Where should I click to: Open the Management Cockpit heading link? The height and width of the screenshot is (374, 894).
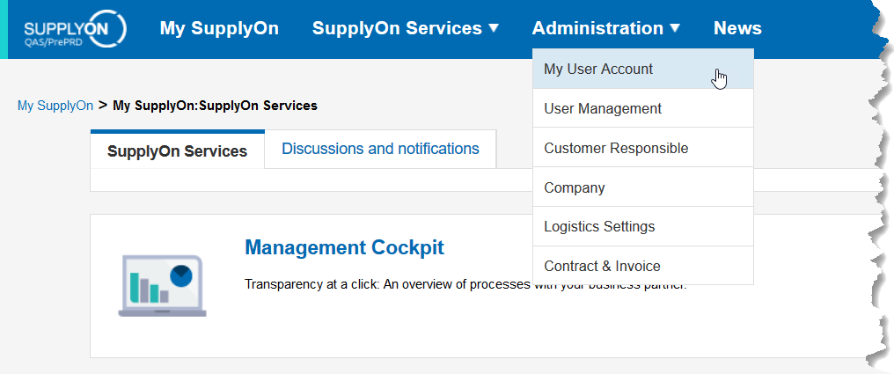[x=344, y=247]
